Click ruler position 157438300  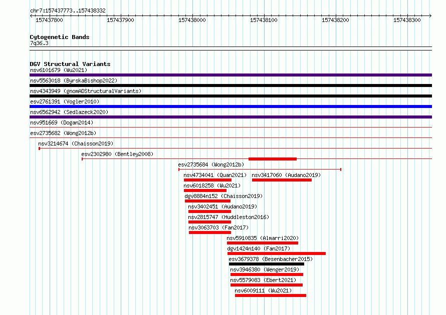click(407, 20)
